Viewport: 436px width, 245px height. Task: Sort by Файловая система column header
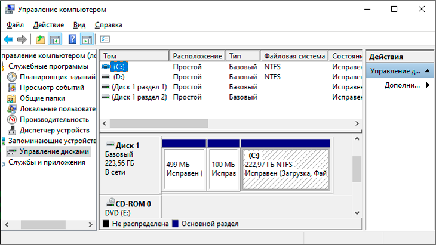pyautogui.click(x=294, y=56)
